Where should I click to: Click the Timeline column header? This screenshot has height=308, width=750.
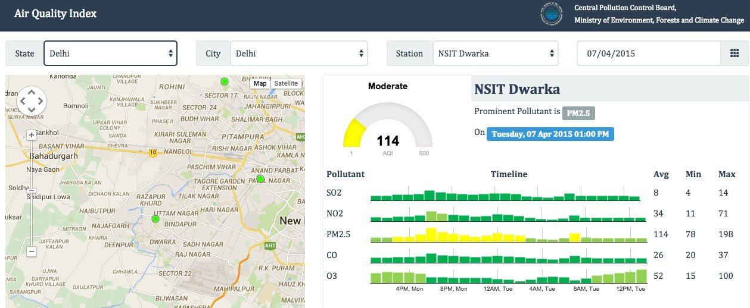point(509,174)
